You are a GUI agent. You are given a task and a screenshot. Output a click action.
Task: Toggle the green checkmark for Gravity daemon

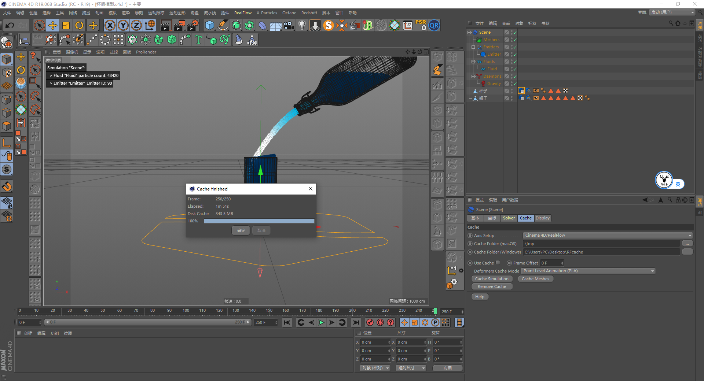515,84
